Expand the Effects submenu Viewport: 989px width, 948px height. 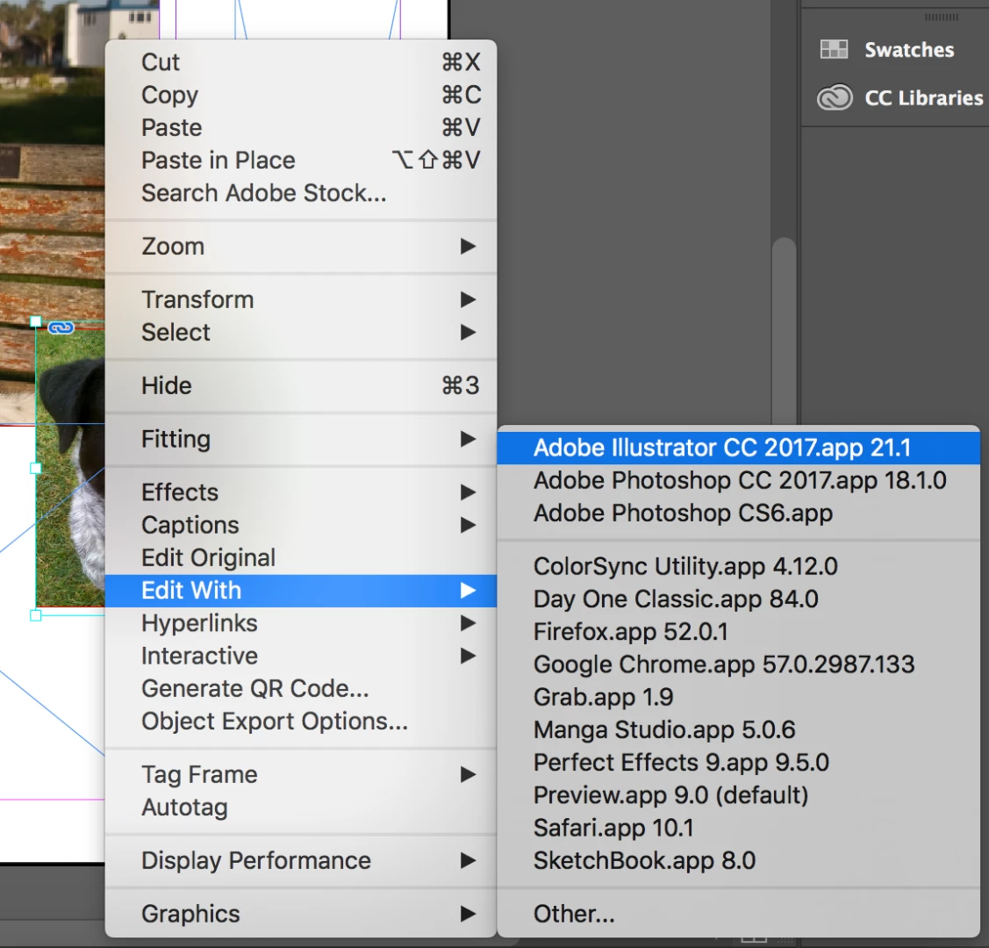[x=301, y=492]
